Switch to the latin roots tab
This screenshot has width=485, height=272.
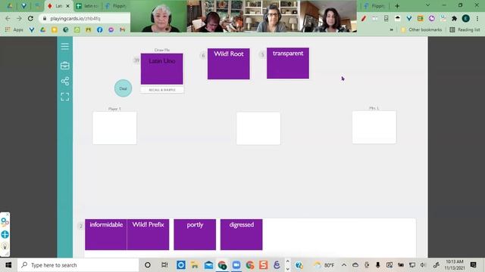pos(88,6)
